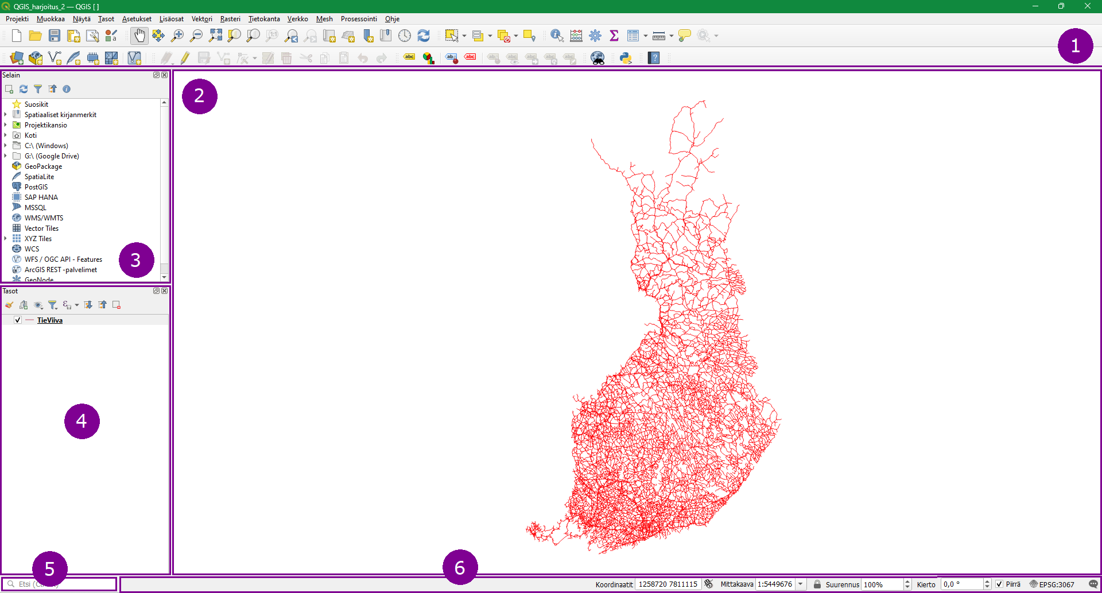
Task: Toggle TieViiva layer visibility checkbox
Action: click(18, 320)
